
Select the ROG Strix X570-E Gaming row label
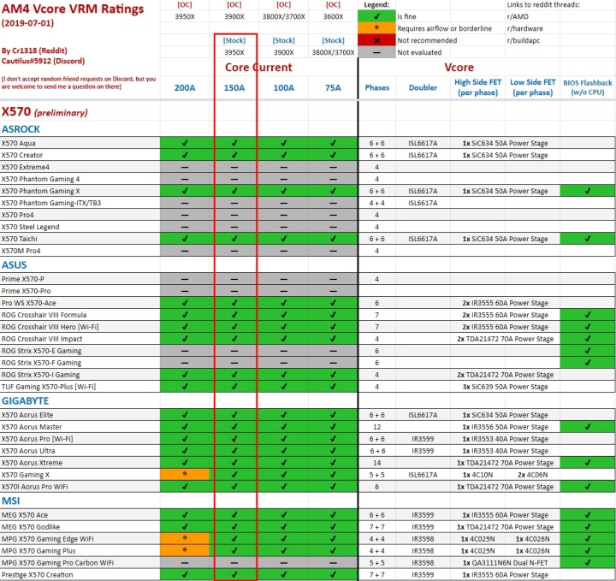[x=41, y=351]
